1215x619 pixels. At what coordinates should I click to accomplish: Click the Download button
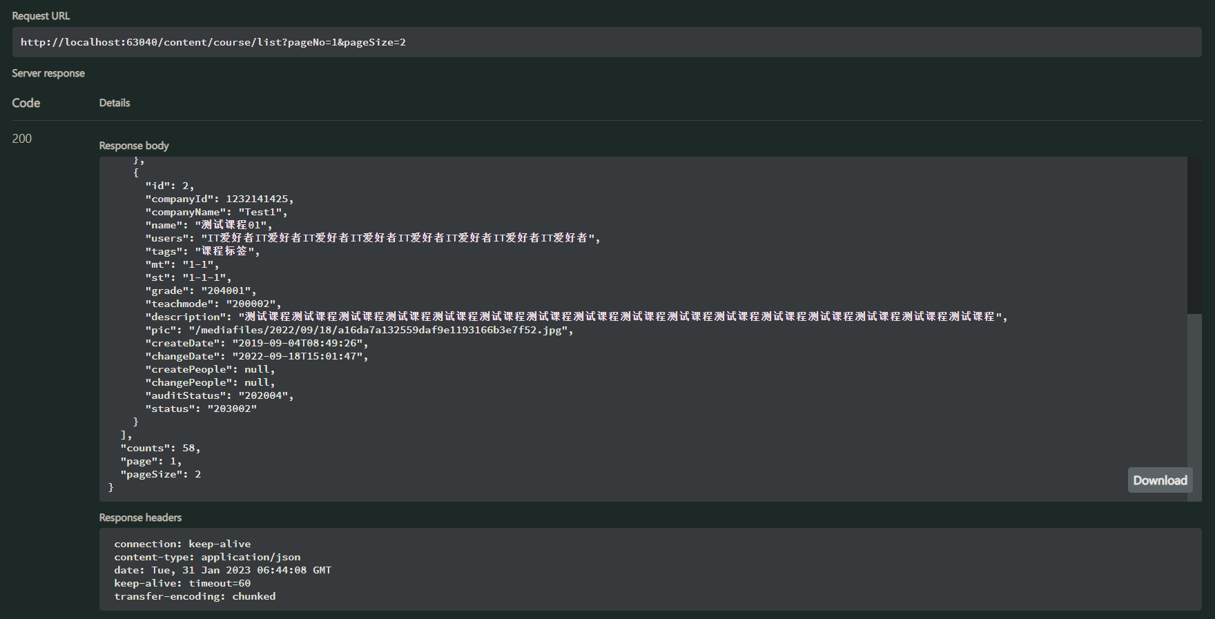pos(1160,480)
